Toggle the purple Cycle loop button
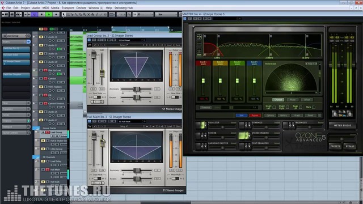 coord(35,14)
